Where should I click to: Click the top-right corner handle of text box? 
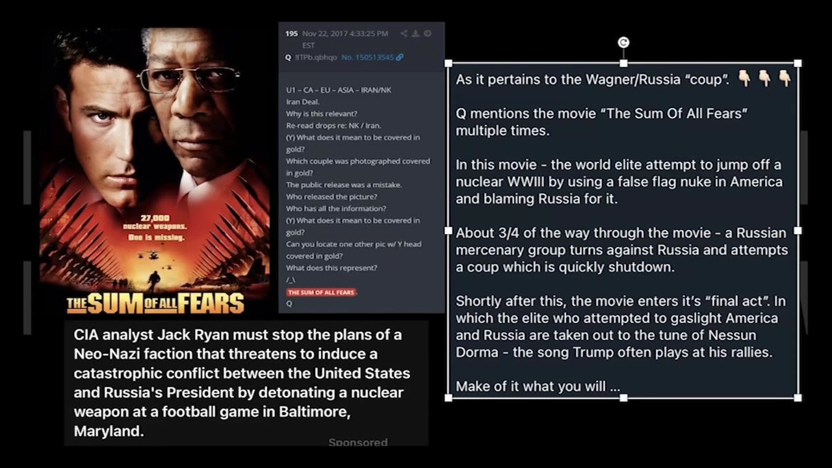(798, 63)
